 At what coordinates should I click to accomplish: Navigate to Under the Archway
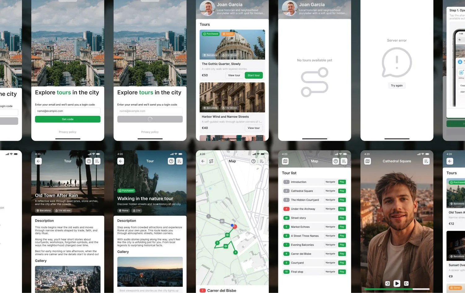pos(330,209)
